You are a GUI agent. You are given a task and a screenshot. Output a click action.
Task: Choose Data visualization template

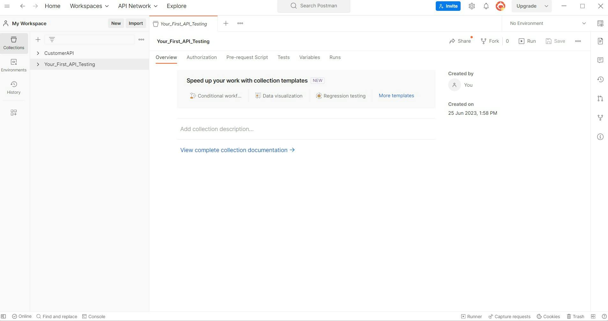(279, 96)
